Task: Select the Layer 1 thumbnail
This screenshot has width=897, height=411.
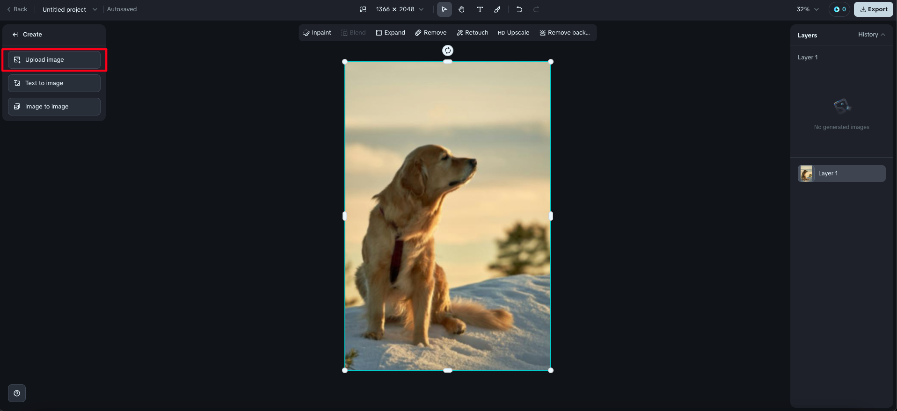Action: pyautogui.click(x=806, y=173)
